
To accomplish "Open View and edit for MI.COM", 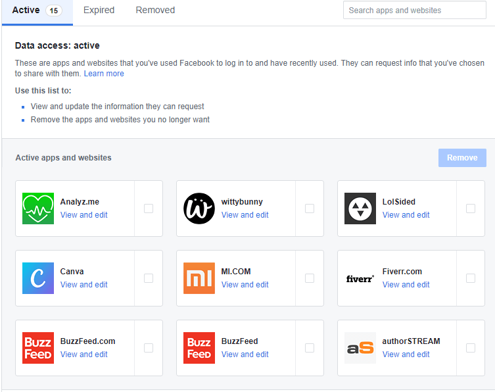I will pos(245,285).
